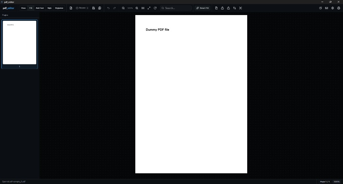Viewport: 343px width, 184px height.
Task: Click the open padlock unlock icon
Action: click(x=228, y=8)
